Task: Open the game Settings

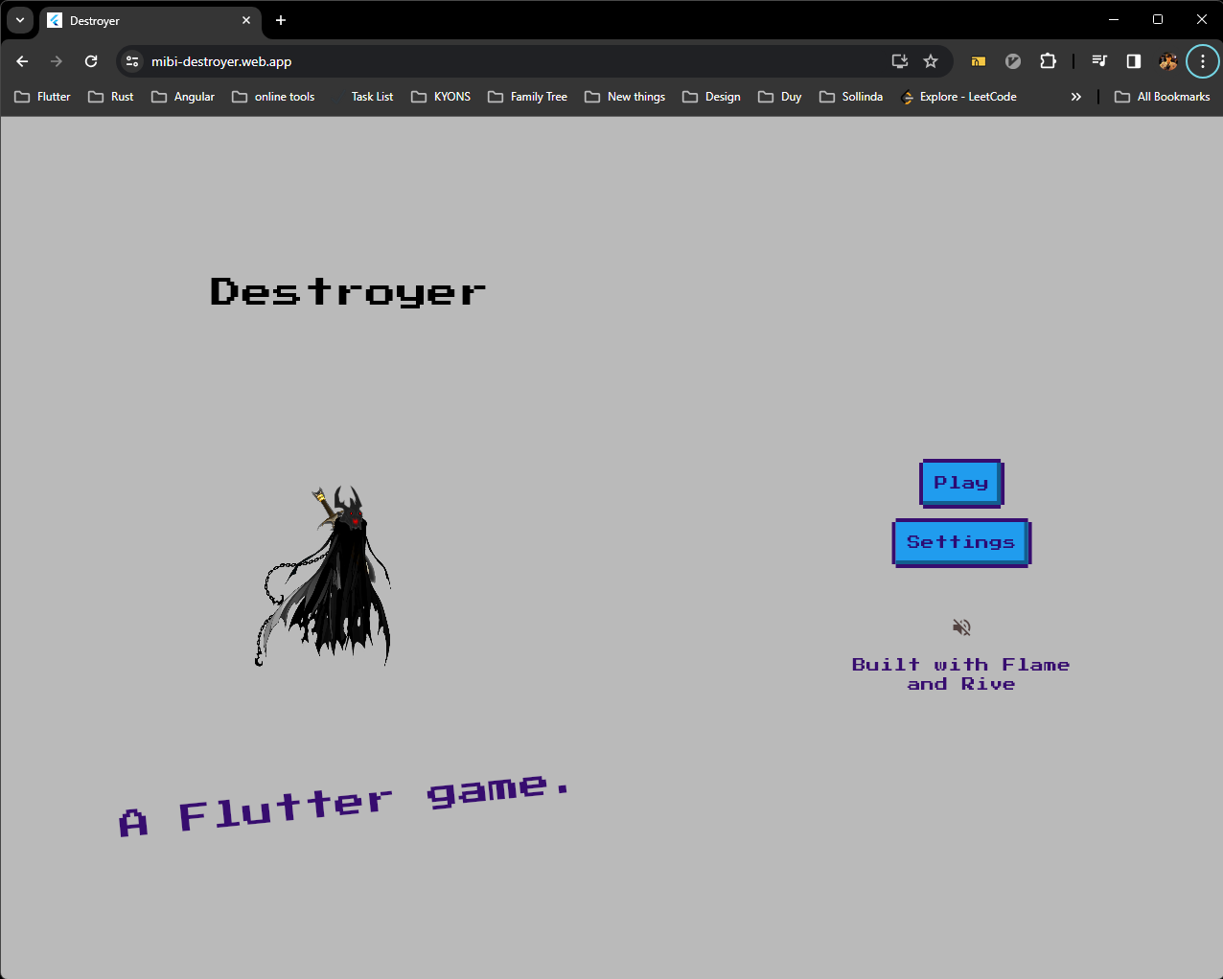Action: (961, 542)
